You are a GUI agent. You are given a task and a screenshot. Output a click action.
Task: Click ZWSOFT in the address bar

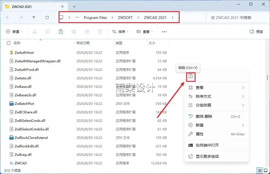pos(125,18)
